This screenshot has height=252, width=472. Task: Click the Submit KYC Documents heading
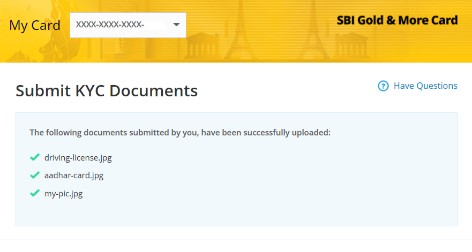pos(107,91)
